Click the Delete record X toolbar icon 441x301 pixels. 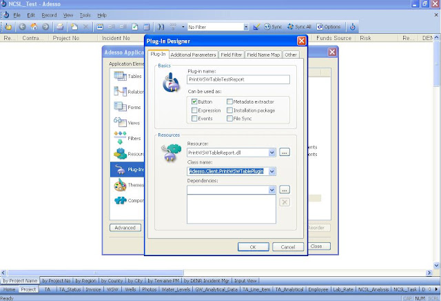click(85, 27)
